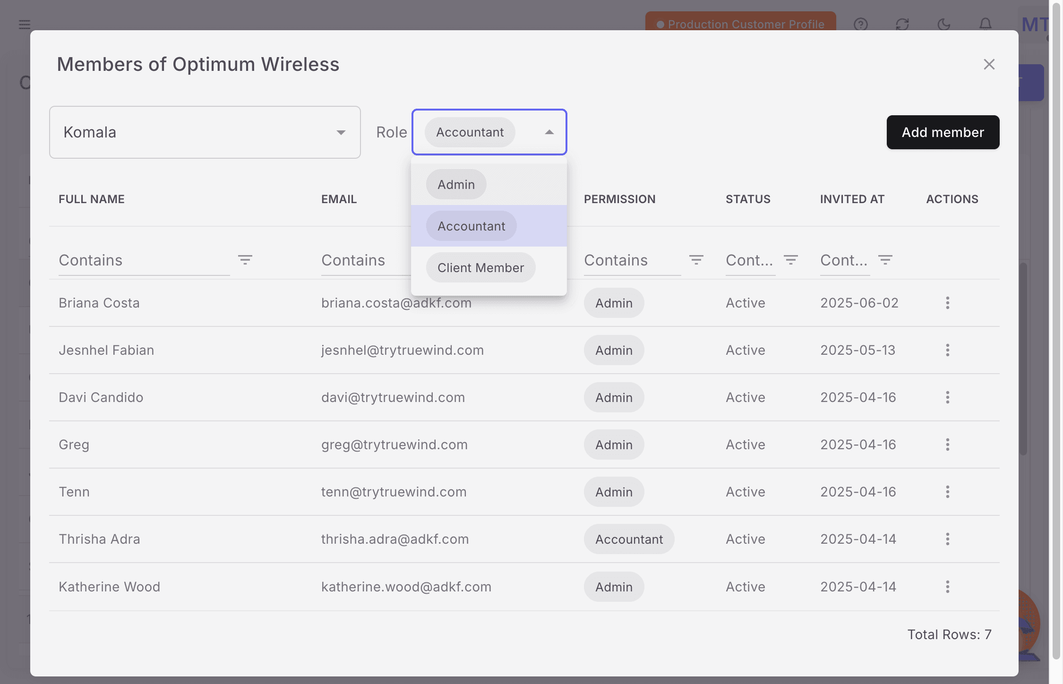Open the hamburger navigation menu
Viewport: 1063px width, 684px height.
click(24, 24)
